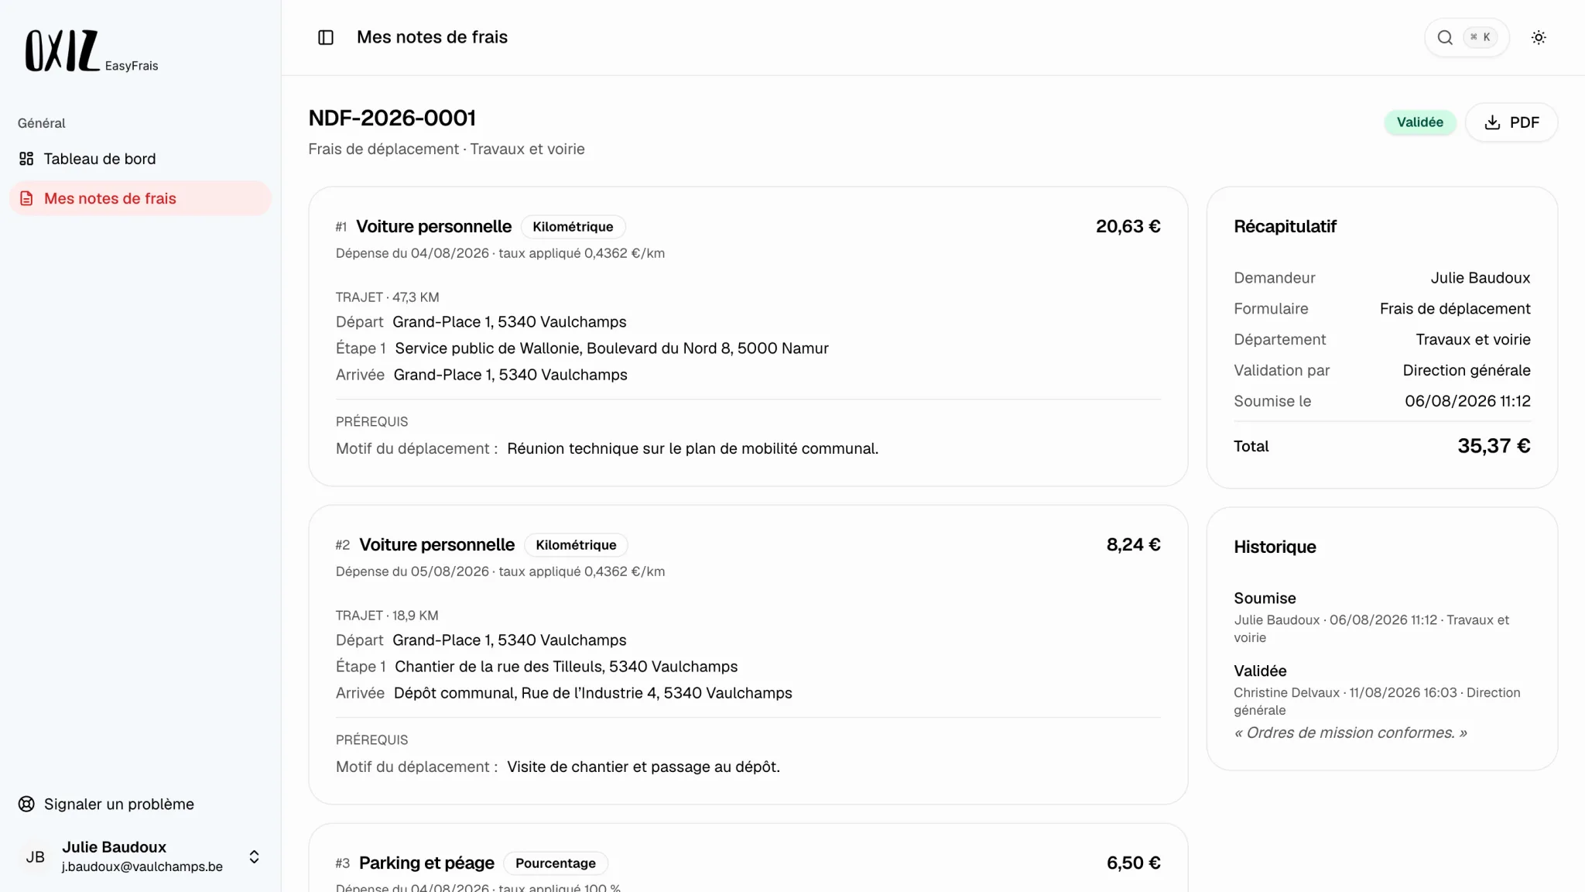Click the Kilométrique tag on expense #1
This screenshot has width=1585, height=892.
coord(573,227)
